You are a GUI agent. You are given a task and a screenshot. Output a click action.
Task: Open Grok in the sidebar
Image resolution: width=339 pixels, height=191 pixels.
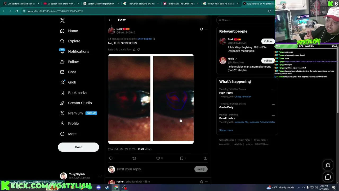click(68, 82)
